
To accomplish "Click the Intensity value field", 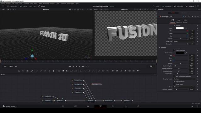I will click(x=192, y=39).
